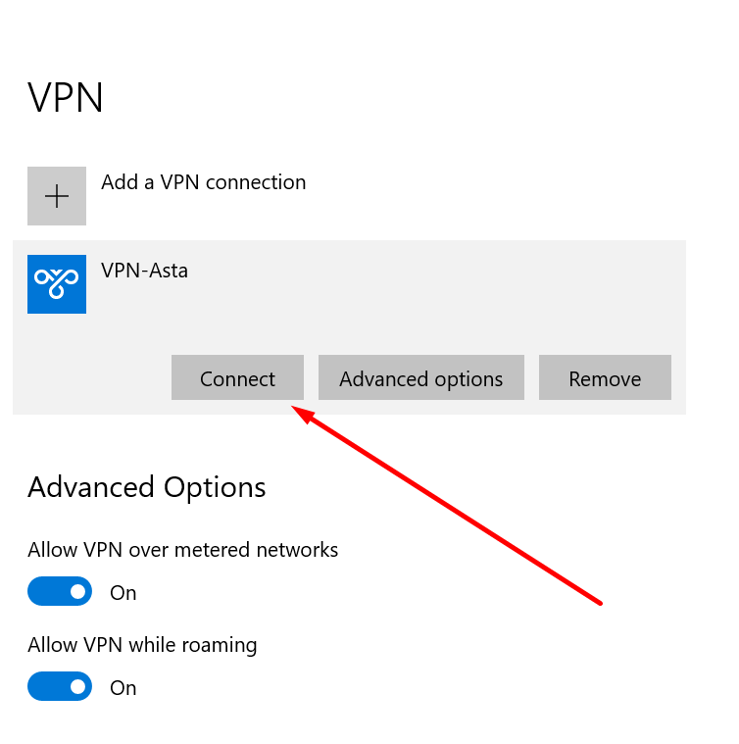Click the Advanced Options section heading
Viewport: 739px width, 744px height.
point(147,487)
